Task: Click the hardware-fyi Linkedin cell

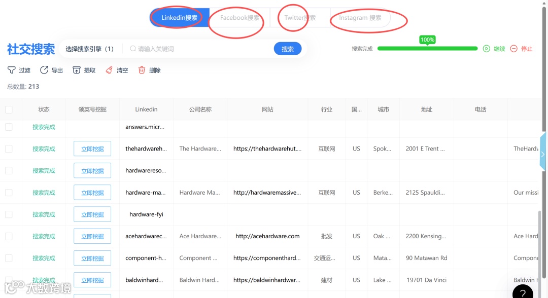Action: coord(146,214)
